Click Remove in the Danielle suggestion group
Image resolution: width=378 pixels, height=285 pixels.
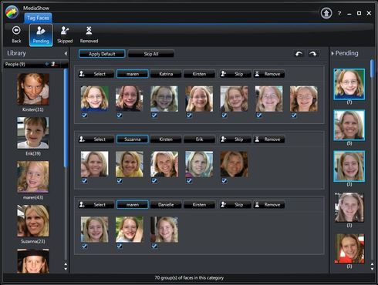coord(269,205)
